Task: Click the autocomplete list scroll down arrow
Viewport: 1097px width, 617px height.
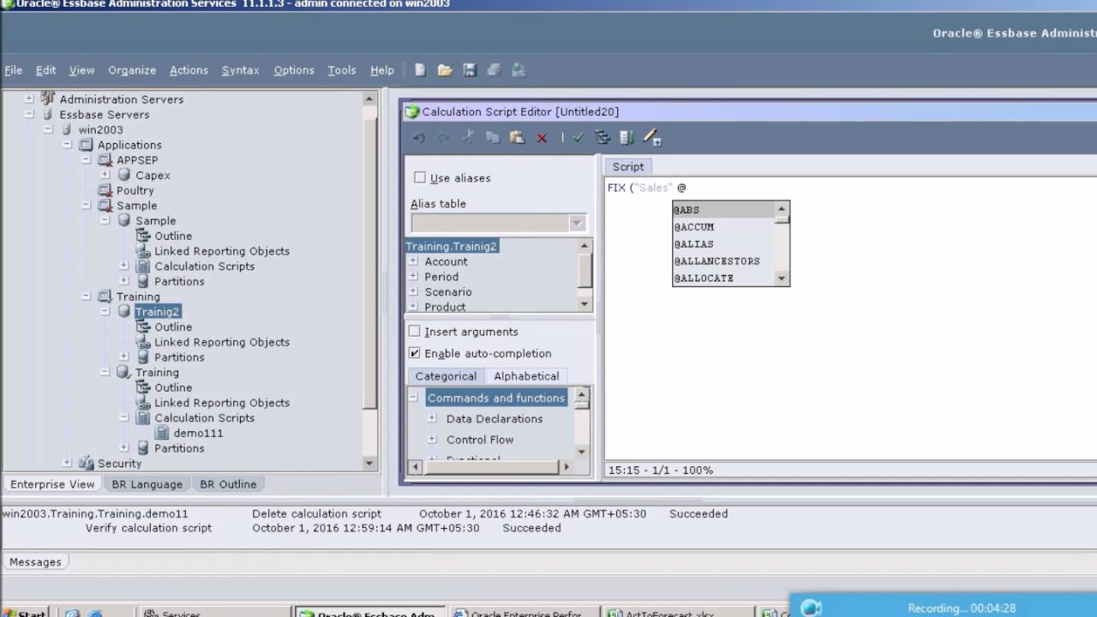Action: pyautogui.click(x=782, y=279)
